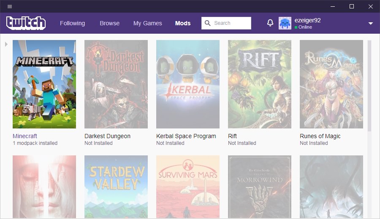Select the Mods tab

[183, 23]
